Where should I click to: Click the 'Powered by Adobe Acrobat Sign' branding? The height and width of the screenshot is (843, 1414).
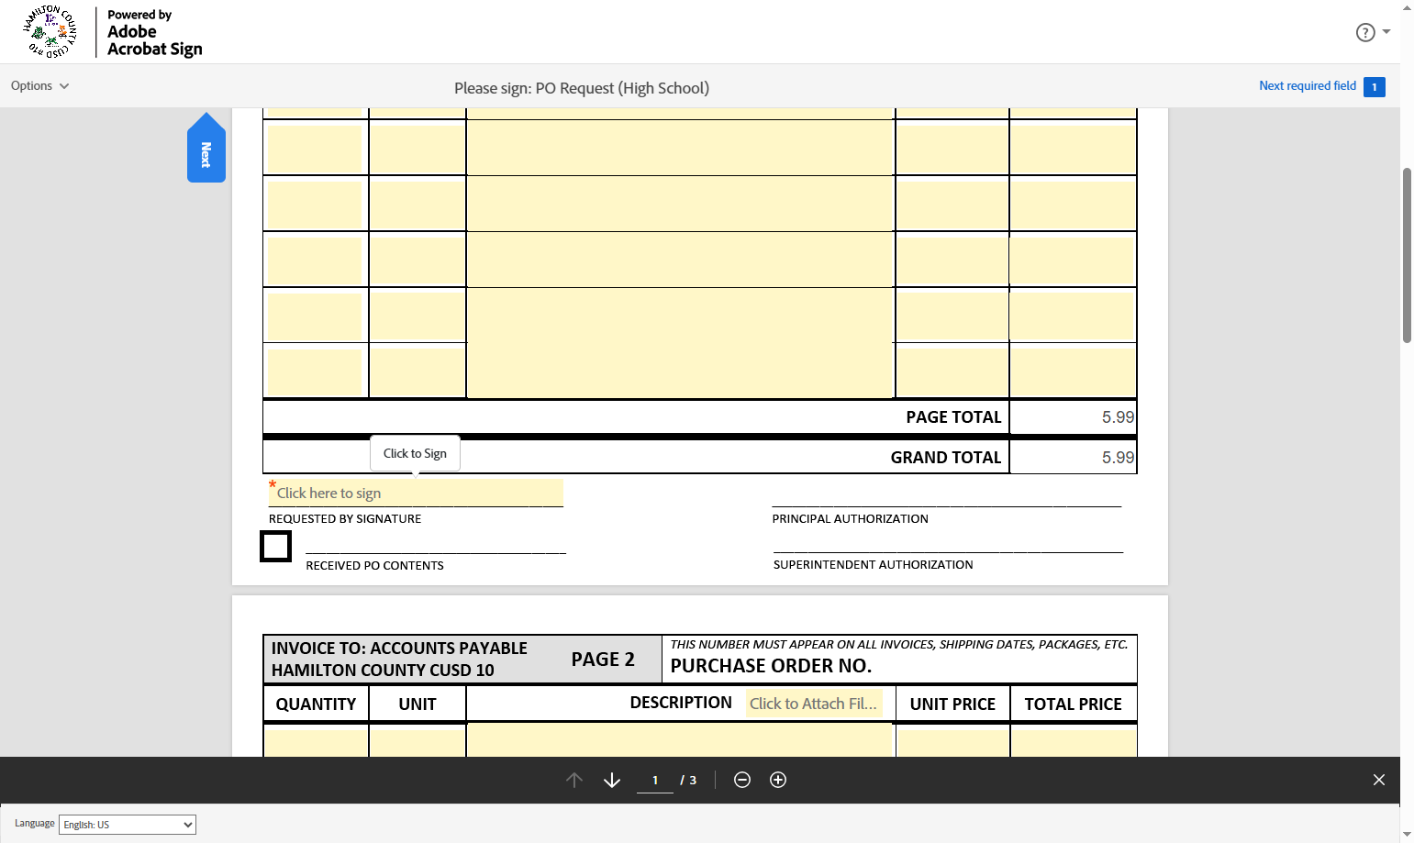[154, 32]
